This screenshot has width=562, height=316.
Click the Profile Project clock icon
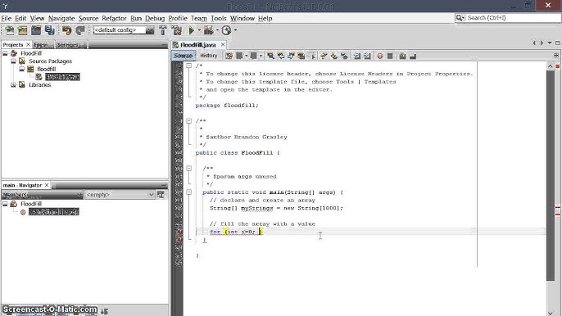click(x=226, y=30)
